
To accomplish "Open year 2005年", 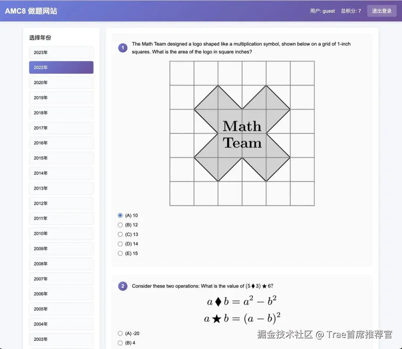I will tap(61, 309).
